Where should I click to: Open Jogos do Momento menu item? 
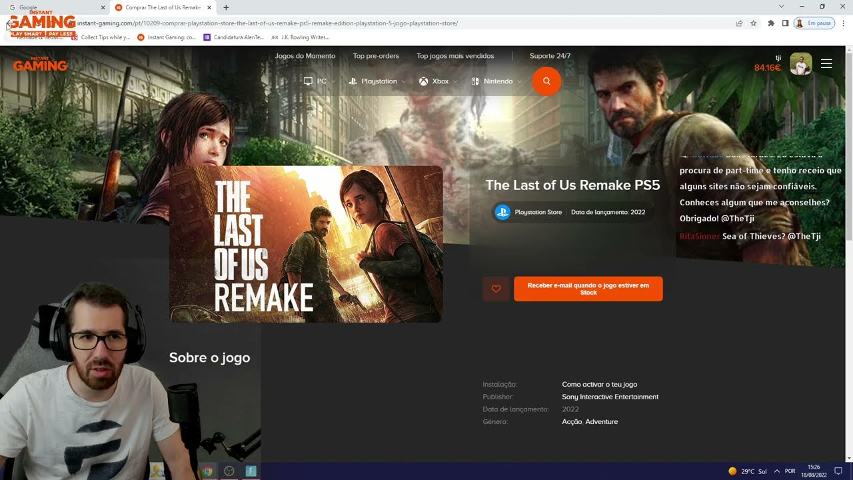tap(305, 56)
